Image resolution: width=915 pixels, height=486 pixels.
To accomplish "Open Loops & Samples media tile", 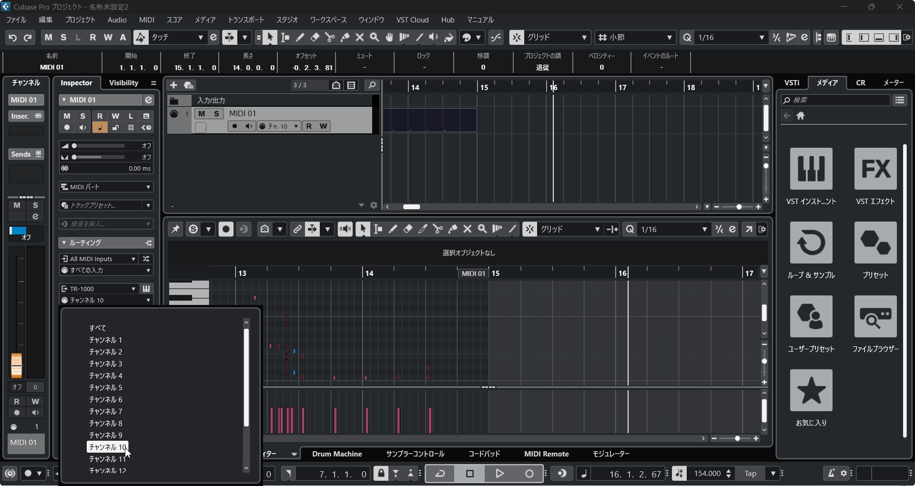I will point(811,243).
